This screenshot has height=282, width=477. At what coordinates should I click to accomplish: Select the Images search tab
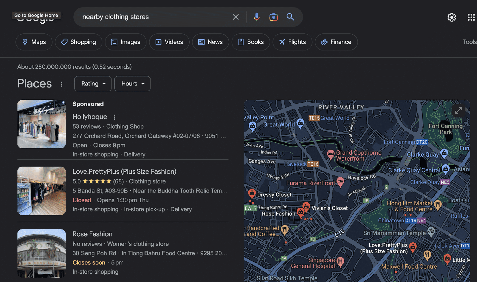pos(125,42)
